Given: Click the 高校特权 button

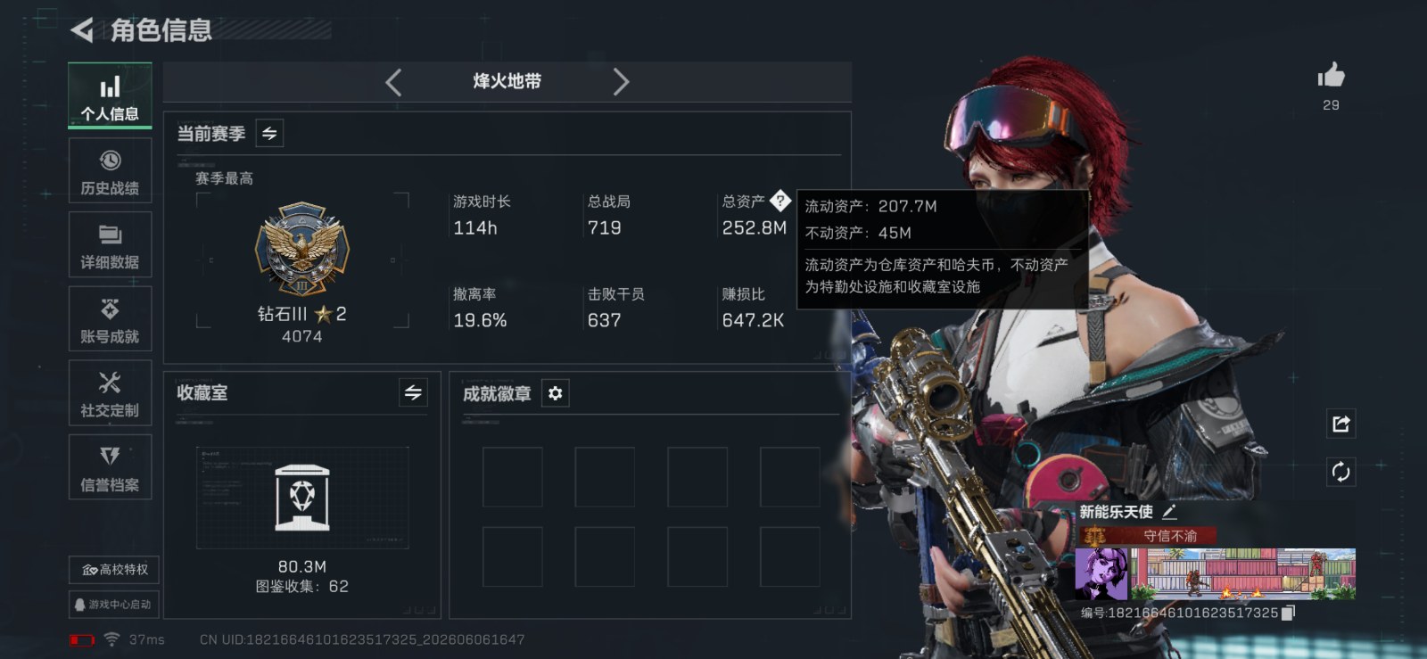Looking at the screenshot, I should (x=114, y=570).
